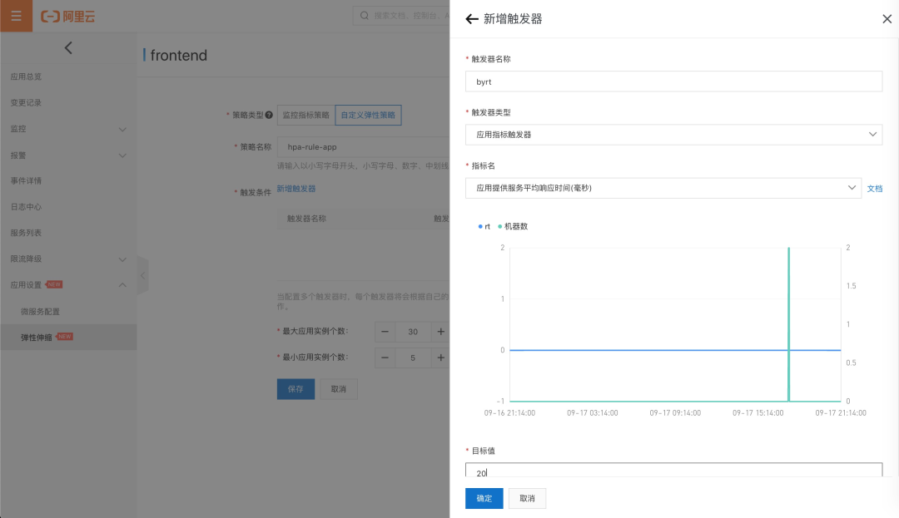Click the 触发器名称 input field
This screenshot has width=899, height=518.
673,81
